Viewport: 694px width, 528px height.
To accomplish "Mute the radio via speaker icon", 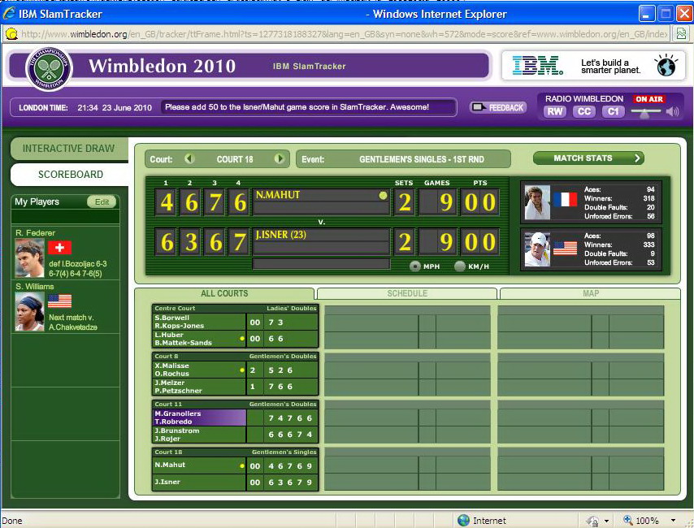I will click(x=672, y=111).
